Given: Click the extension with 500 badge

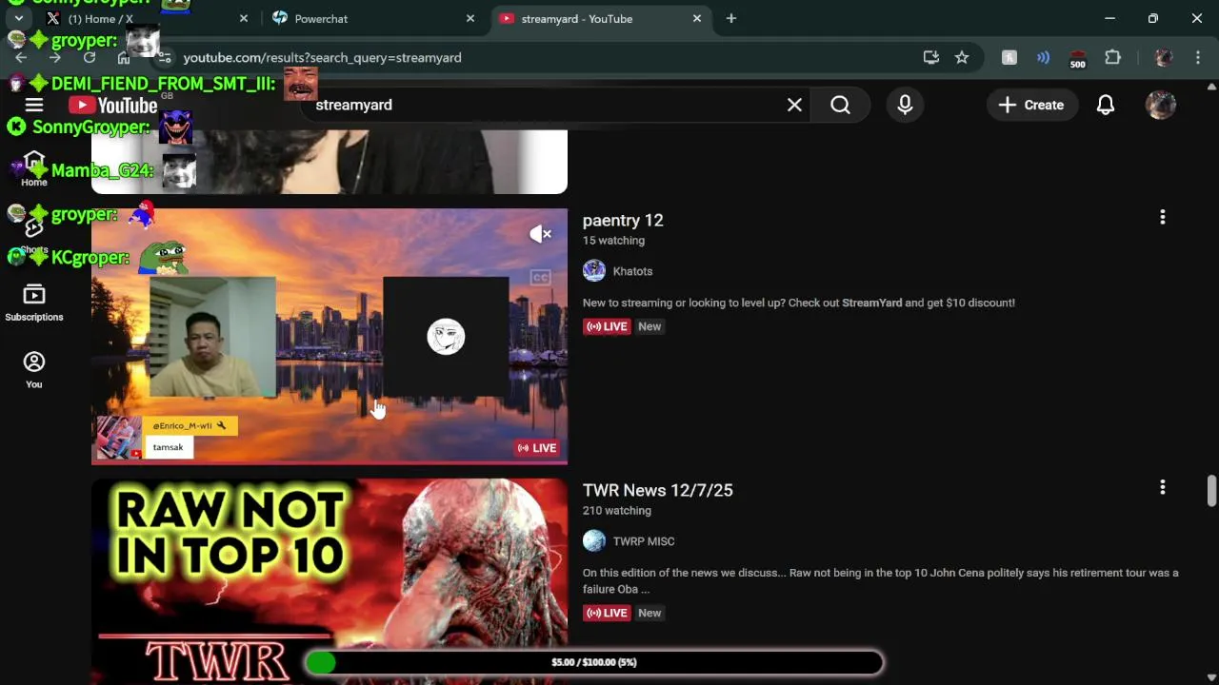Looking at the screenshot, I should coord(1077,58).
